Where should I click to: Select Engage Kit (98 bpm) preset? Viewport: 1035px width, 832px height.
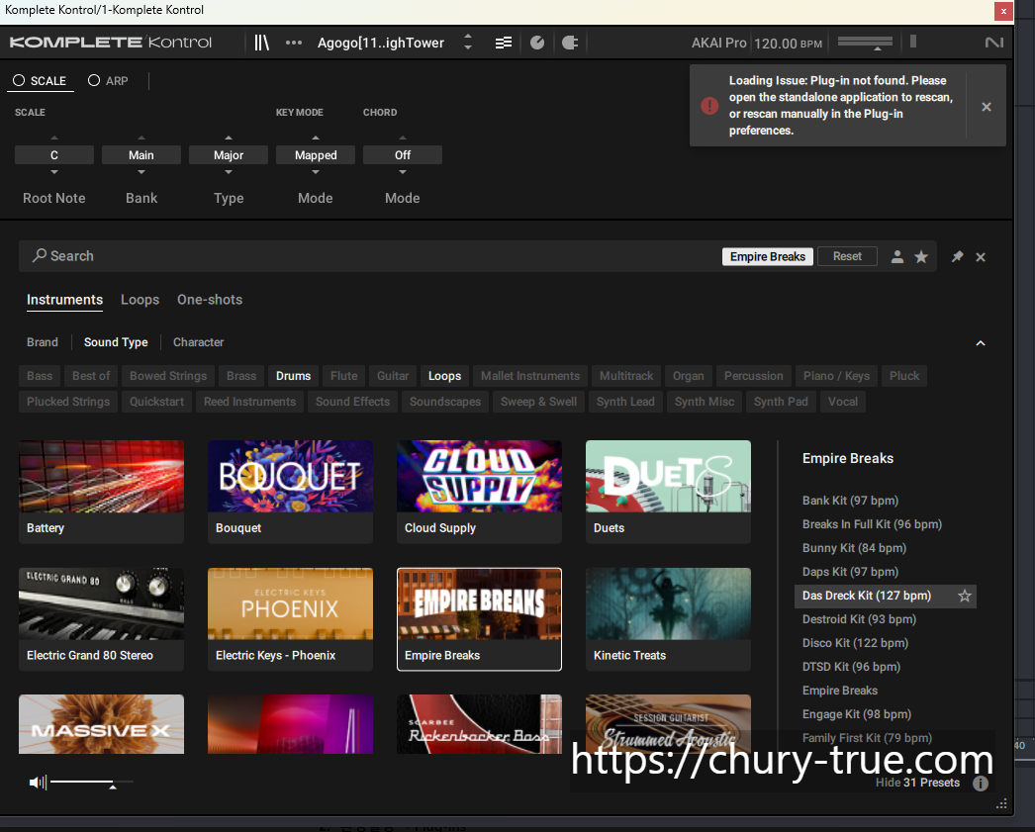[x=856, y=714]
